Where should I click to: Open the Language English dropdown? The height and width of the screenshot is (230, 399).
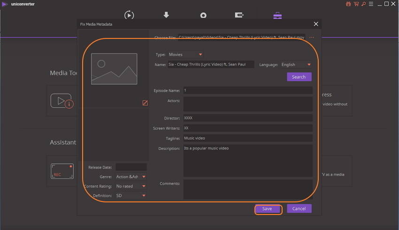[296, 65]
